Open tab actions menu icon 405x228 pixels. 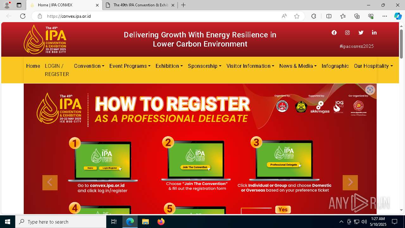(19, 5)
